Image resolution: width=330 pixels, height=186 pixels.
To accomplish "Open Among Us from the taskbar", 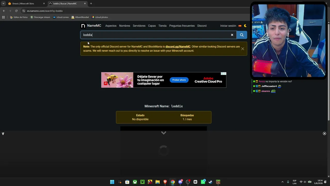I will point(150,182).
